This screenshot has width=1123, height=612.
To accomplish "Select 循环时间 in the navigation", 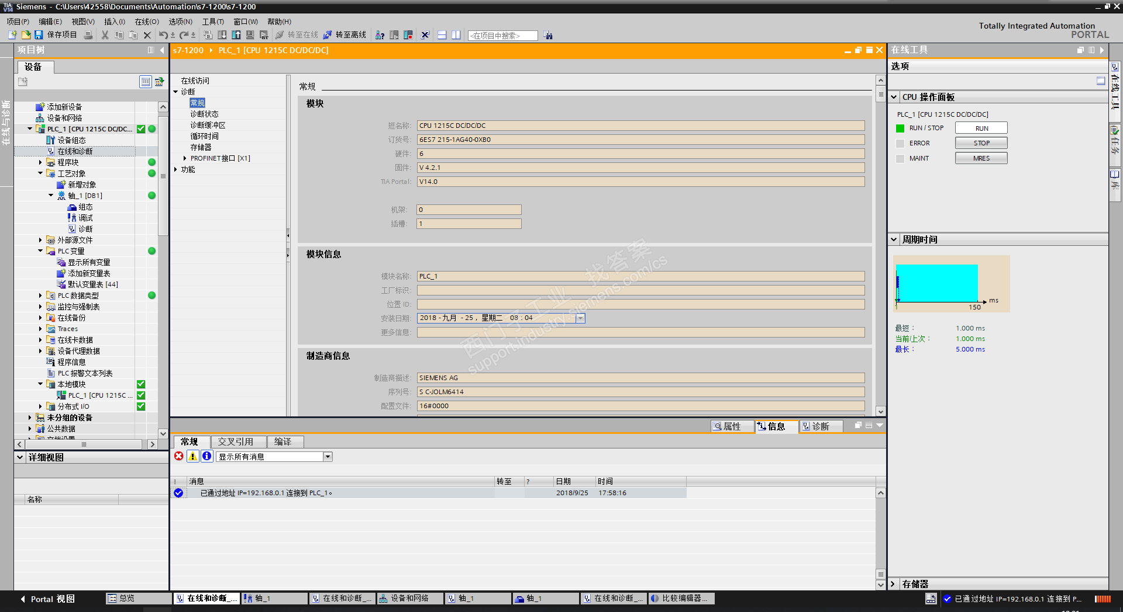I will pyautogui.click(x=204, y=136).
